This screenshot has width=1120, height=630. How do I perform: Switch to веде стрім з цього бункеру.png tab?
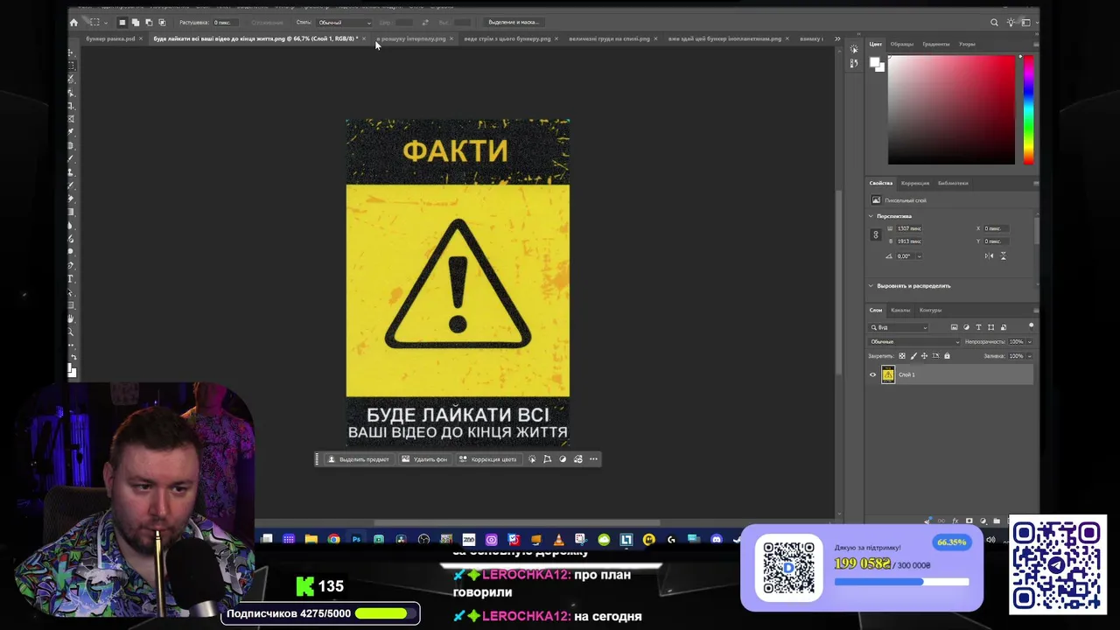[507, 38]
